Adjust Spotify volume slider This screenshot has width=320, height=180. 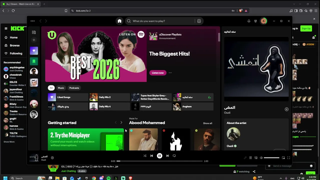(271, 158)
